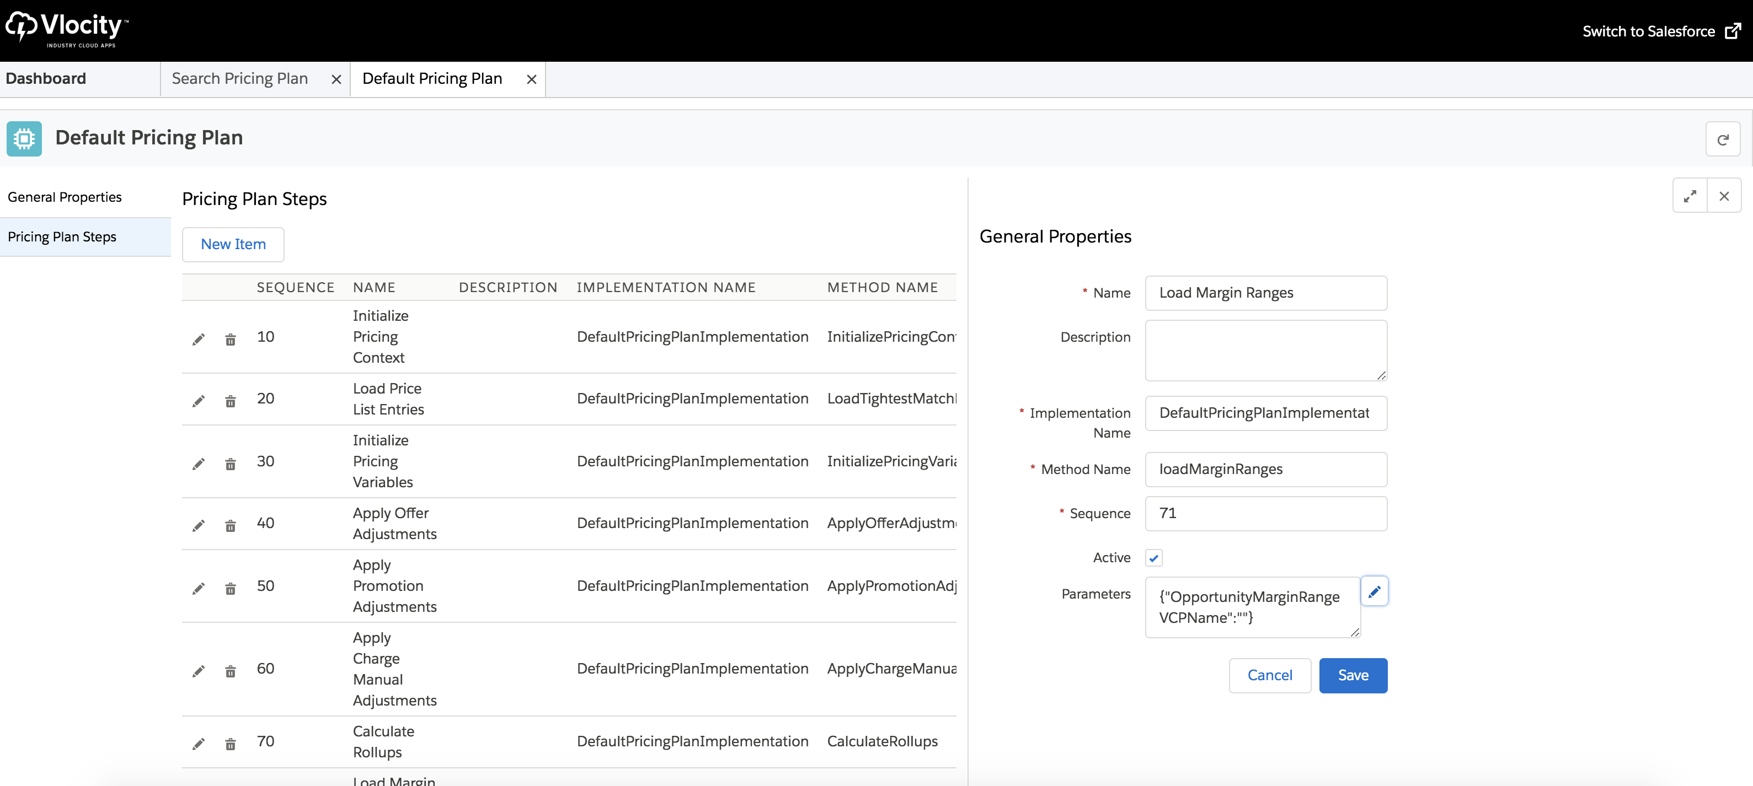Focus the Implementation Name field
Screen dimensions: 1753x786
pos(1266,413)
